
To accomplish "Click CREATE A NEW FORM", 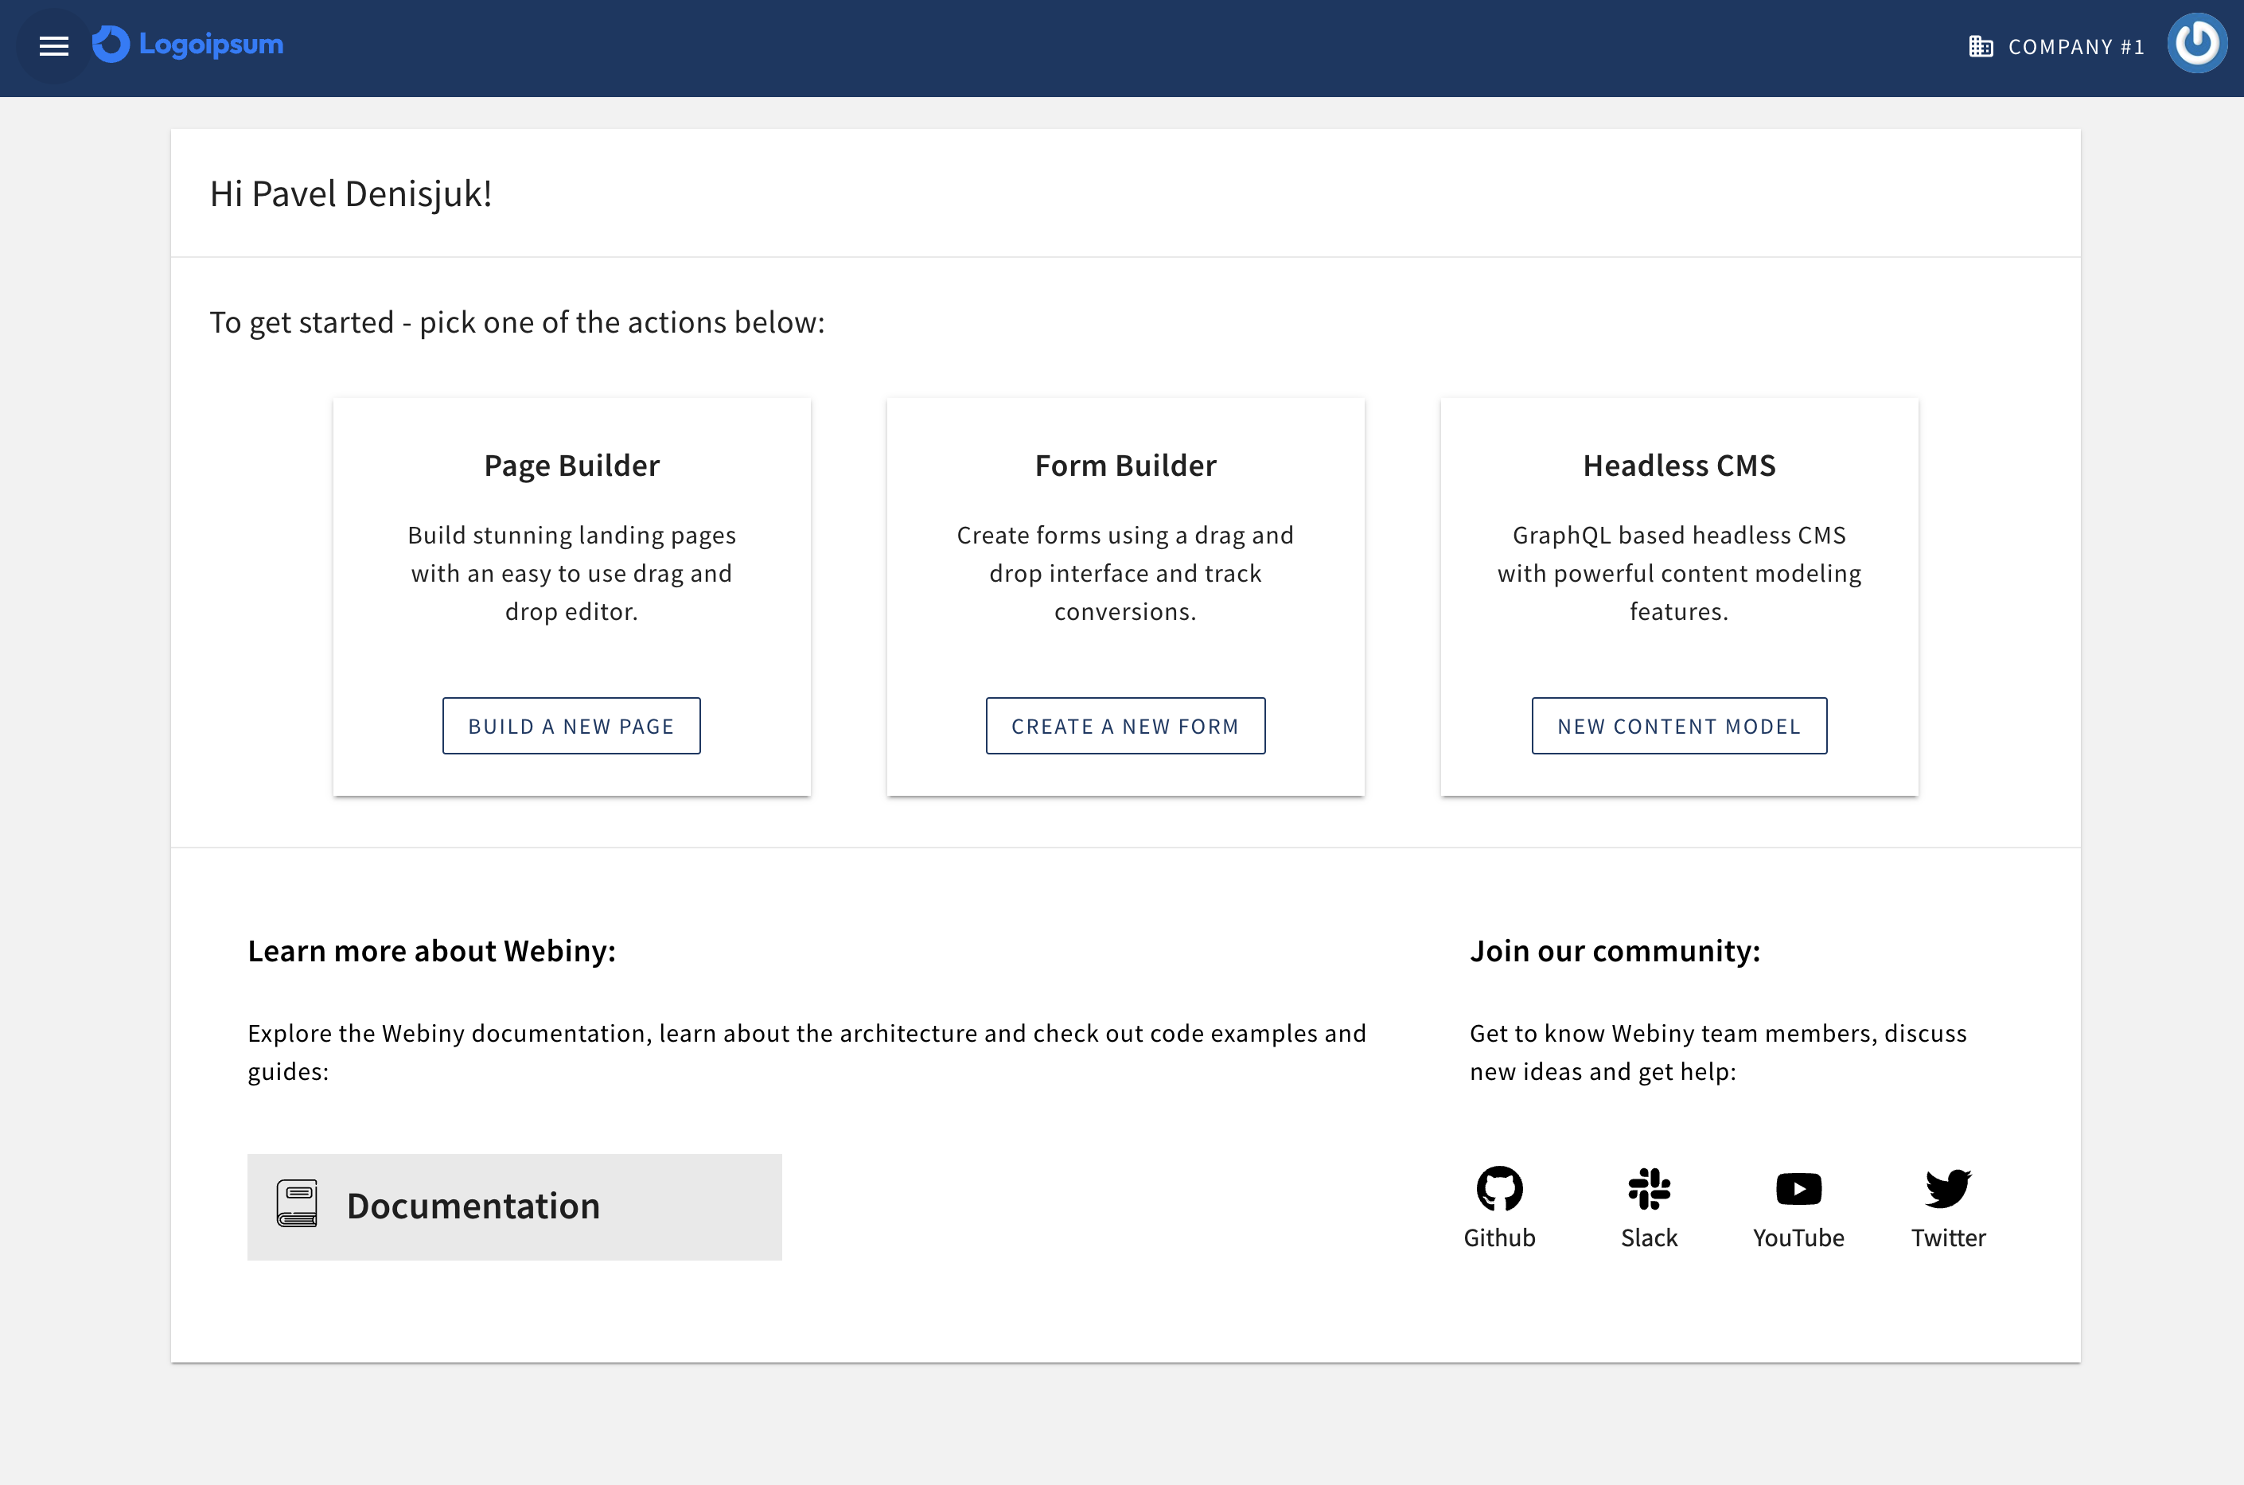I will pos(1125,726).
